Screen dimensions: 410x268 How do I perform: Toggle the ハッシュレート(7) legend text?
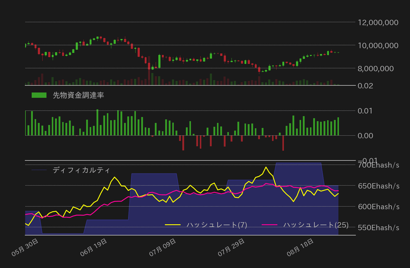coord(217,225)
